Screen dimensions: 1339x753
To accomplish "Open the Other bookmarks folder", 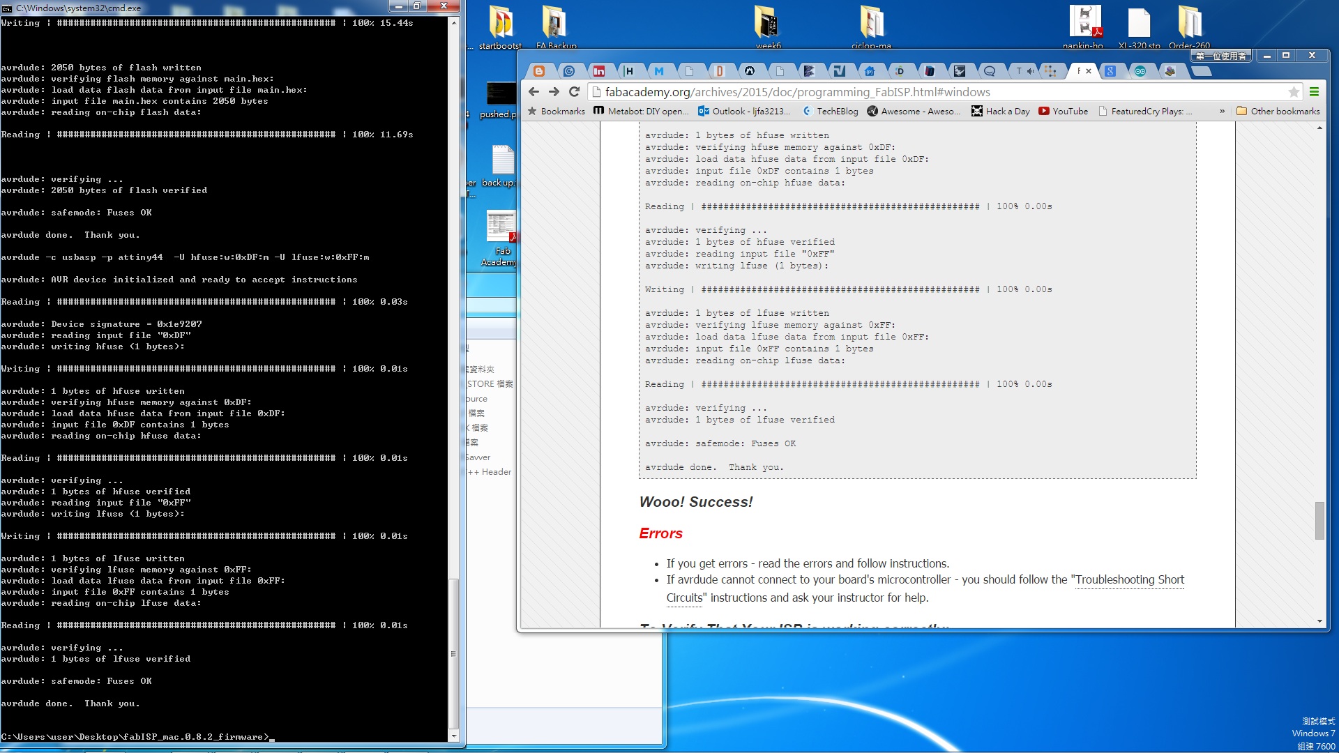I will [x=1278, y=111].
